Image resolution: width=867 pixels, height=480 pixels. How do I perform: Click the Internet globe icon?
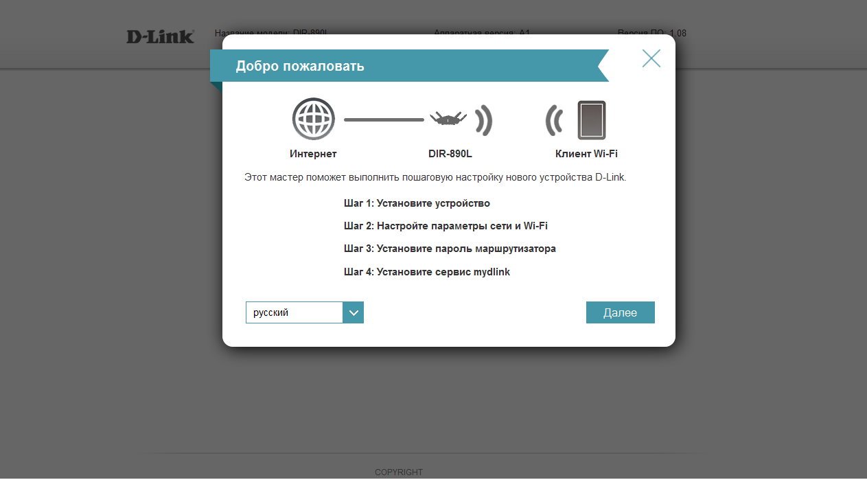click(x=314, y=119)
